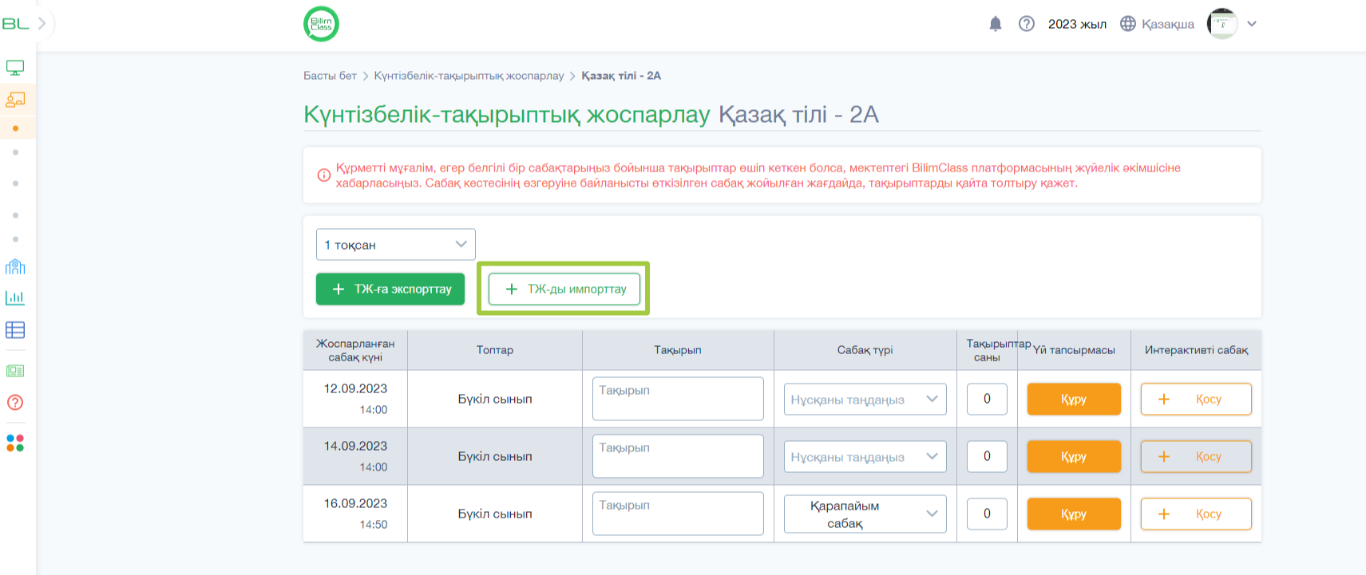
Task: Click the globe language icon
Action: coord(1127,24)
